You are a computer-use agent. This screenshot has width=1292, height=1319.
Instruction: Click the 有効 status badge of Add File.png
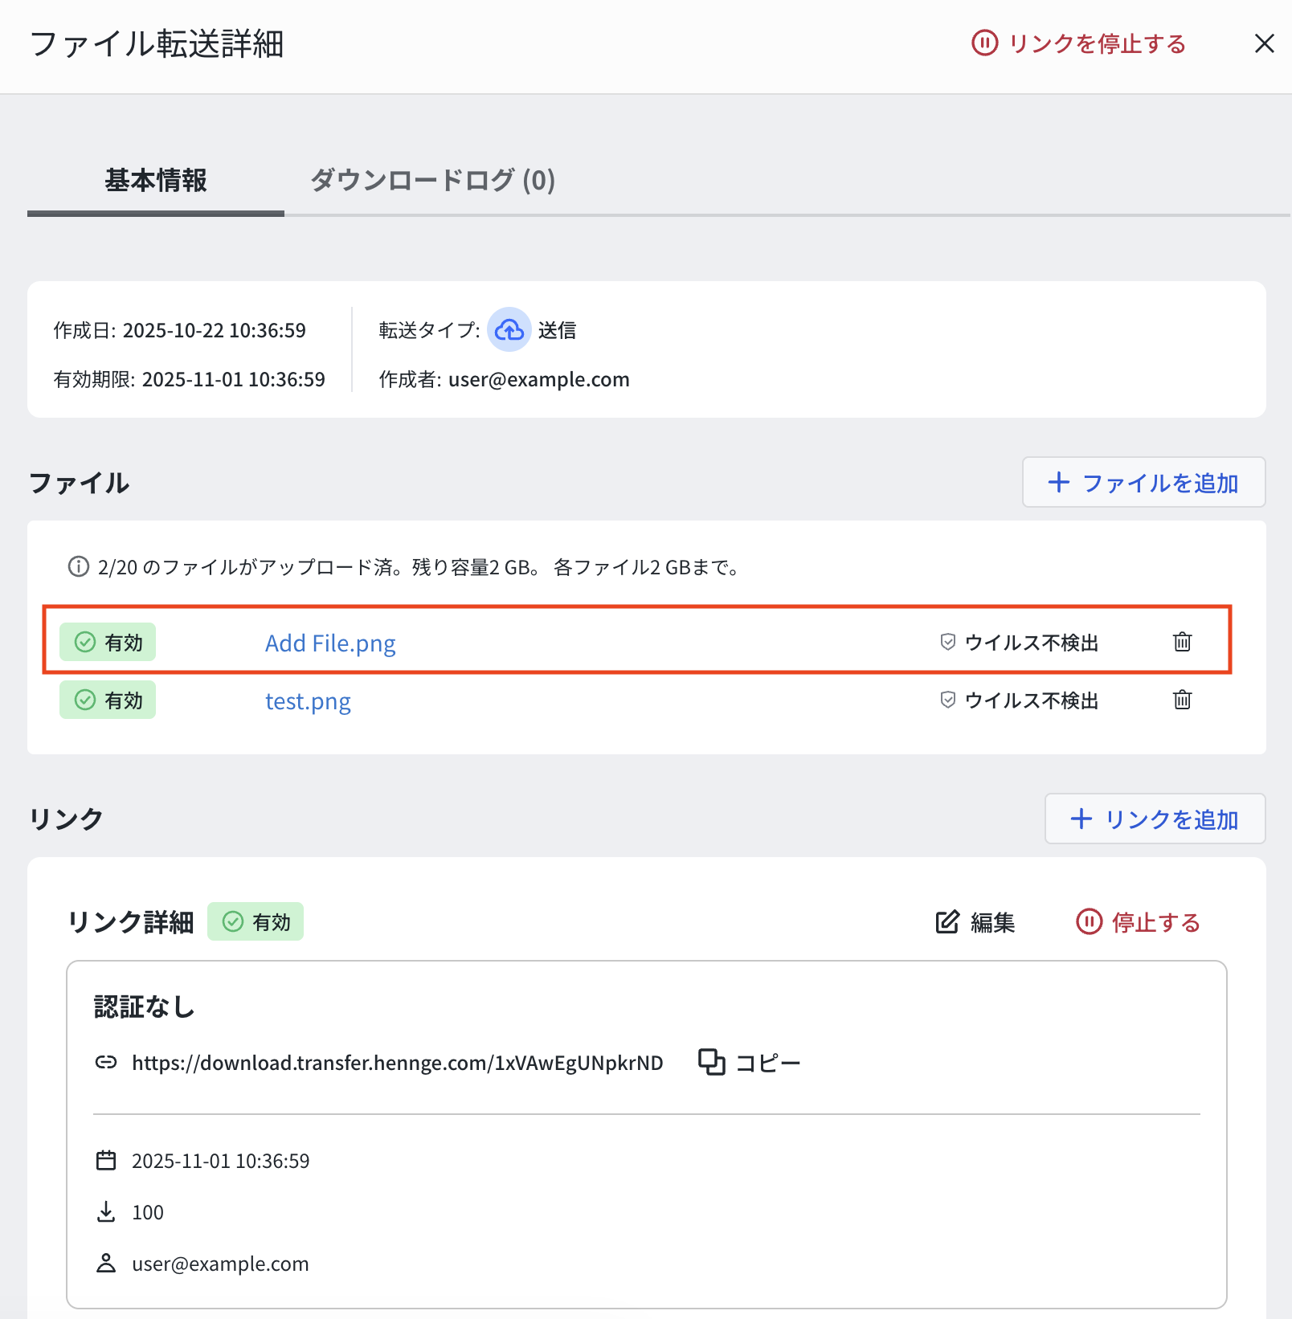108,643
